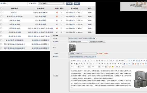The image size is (147, 93).
Task: Click the blue 搜索 search button
Action: click(x=69, y=4)
